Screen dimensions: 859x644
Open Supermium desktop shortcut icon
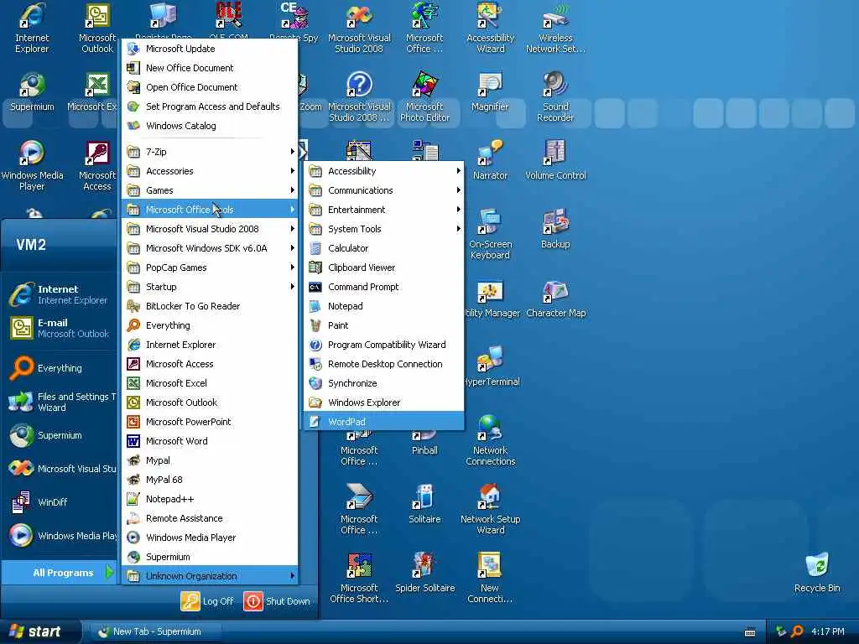[32, 92]
